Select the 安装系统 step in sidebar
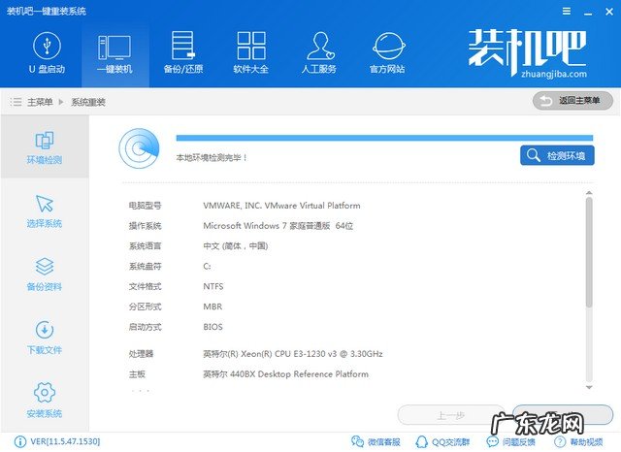The image size is (621, 452). pos(45,401)
